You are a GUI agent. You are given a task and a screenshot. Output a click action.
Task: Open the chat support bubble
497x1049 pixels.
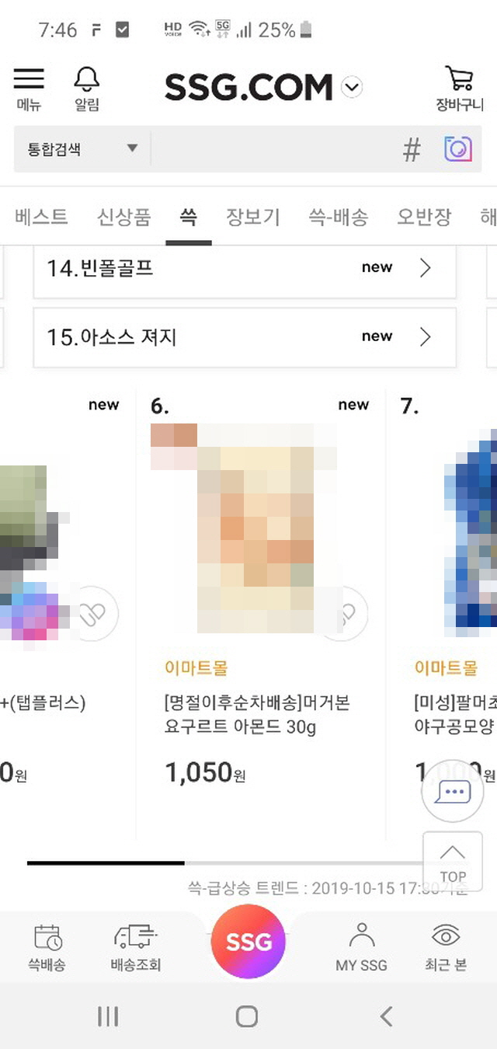click(x=453, y=792)
